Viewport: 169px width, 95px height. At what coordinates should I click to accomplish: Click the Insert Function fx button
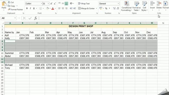36,18
